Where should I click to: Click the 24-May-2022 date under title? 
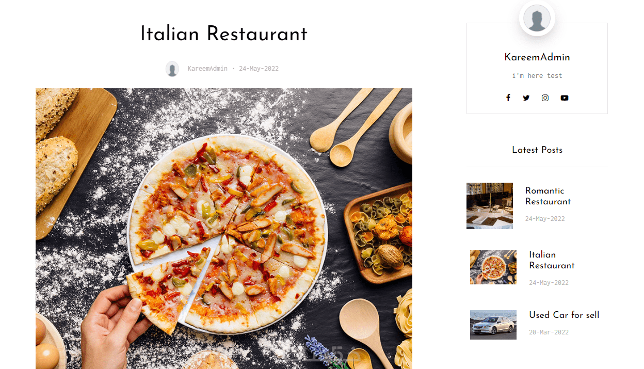(x=259, y=68)
